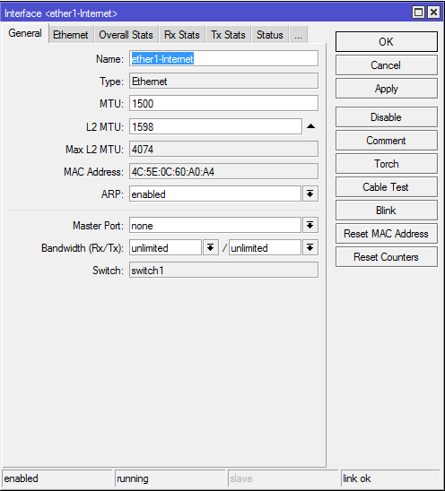Click the Master Port field showing none

coord(215,225)
